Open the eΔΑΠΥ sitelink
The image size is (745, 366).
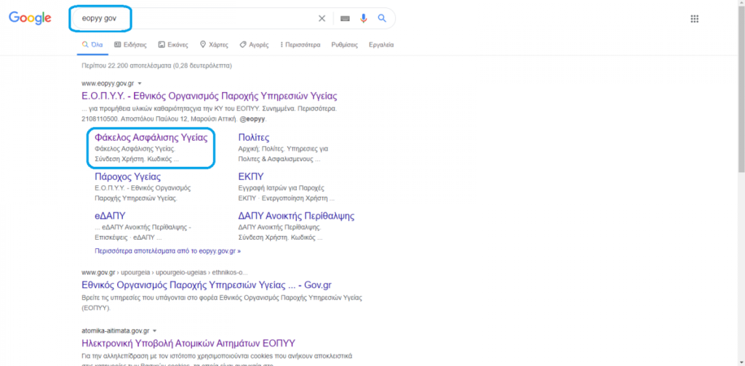coord(110,216)
